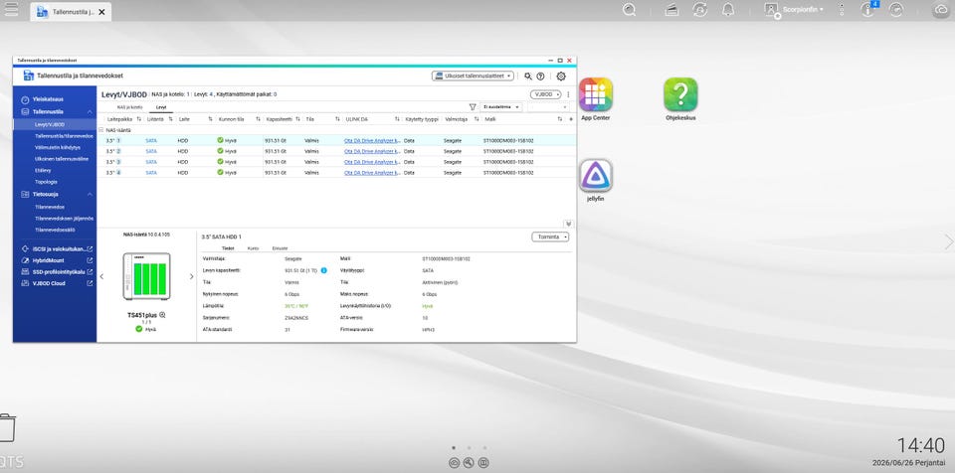Screen dimensions: 955x473
Task: Collapse the NAS-isäntä group row
Action: pyautogui.click(x=101, y=130)
